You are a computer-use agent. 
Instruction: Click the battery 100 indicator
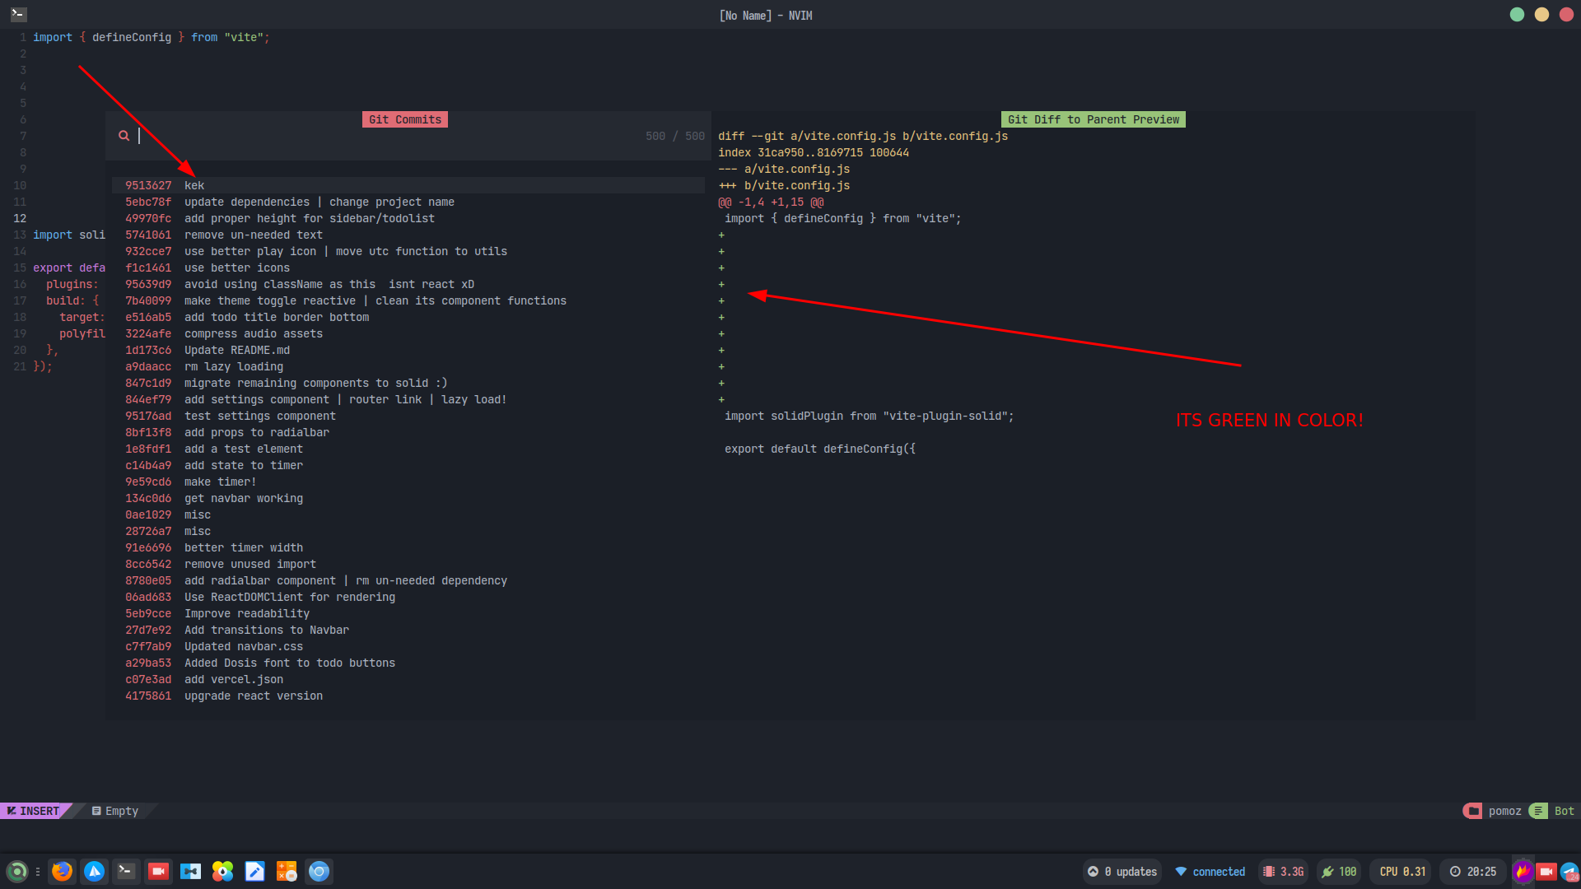(1339, 872)
